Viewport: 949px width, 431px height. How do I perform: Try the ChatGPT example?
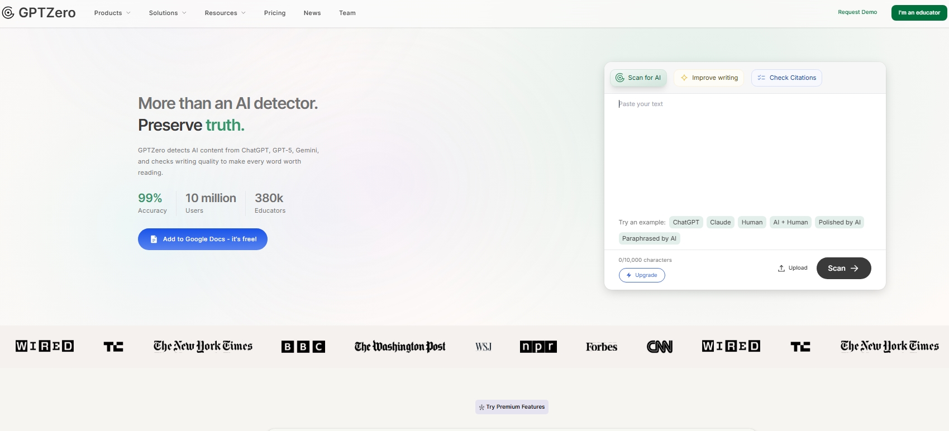686,222
